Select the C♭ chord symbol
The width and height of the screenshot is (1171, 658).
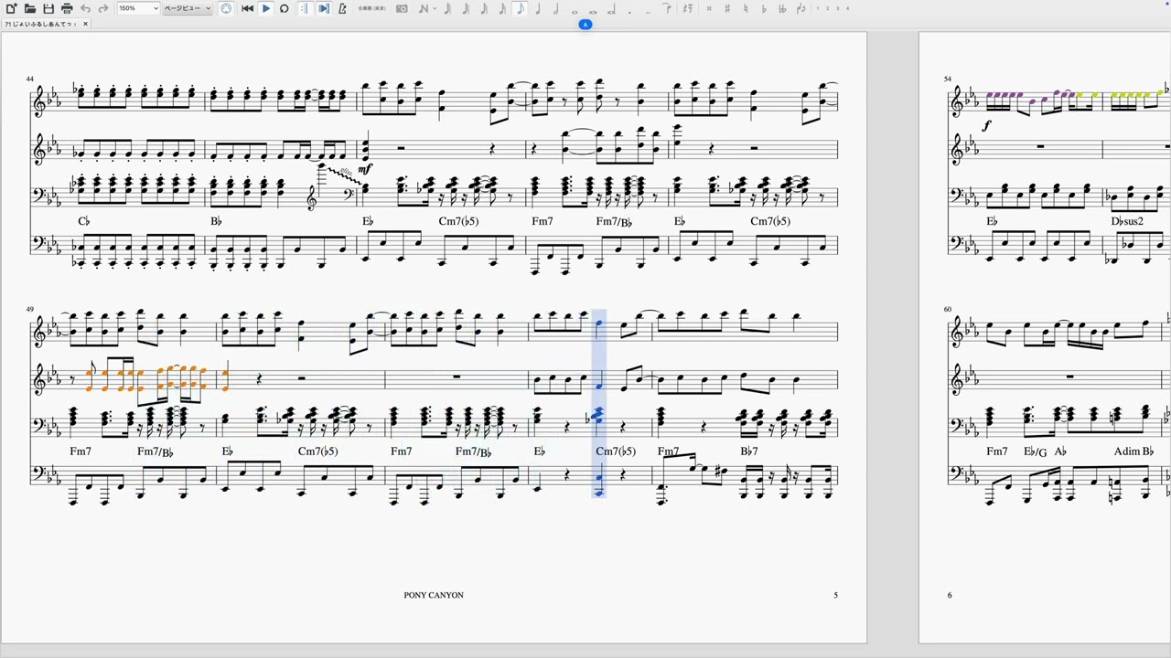pyautogui.click(x=84, y=221)
